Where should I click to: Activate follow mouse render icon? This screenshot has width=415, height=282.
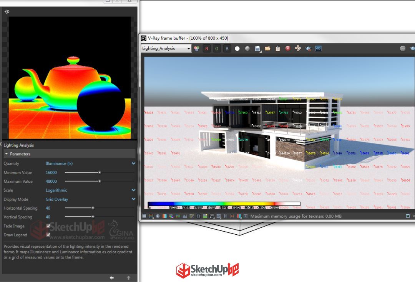[298, 48]
